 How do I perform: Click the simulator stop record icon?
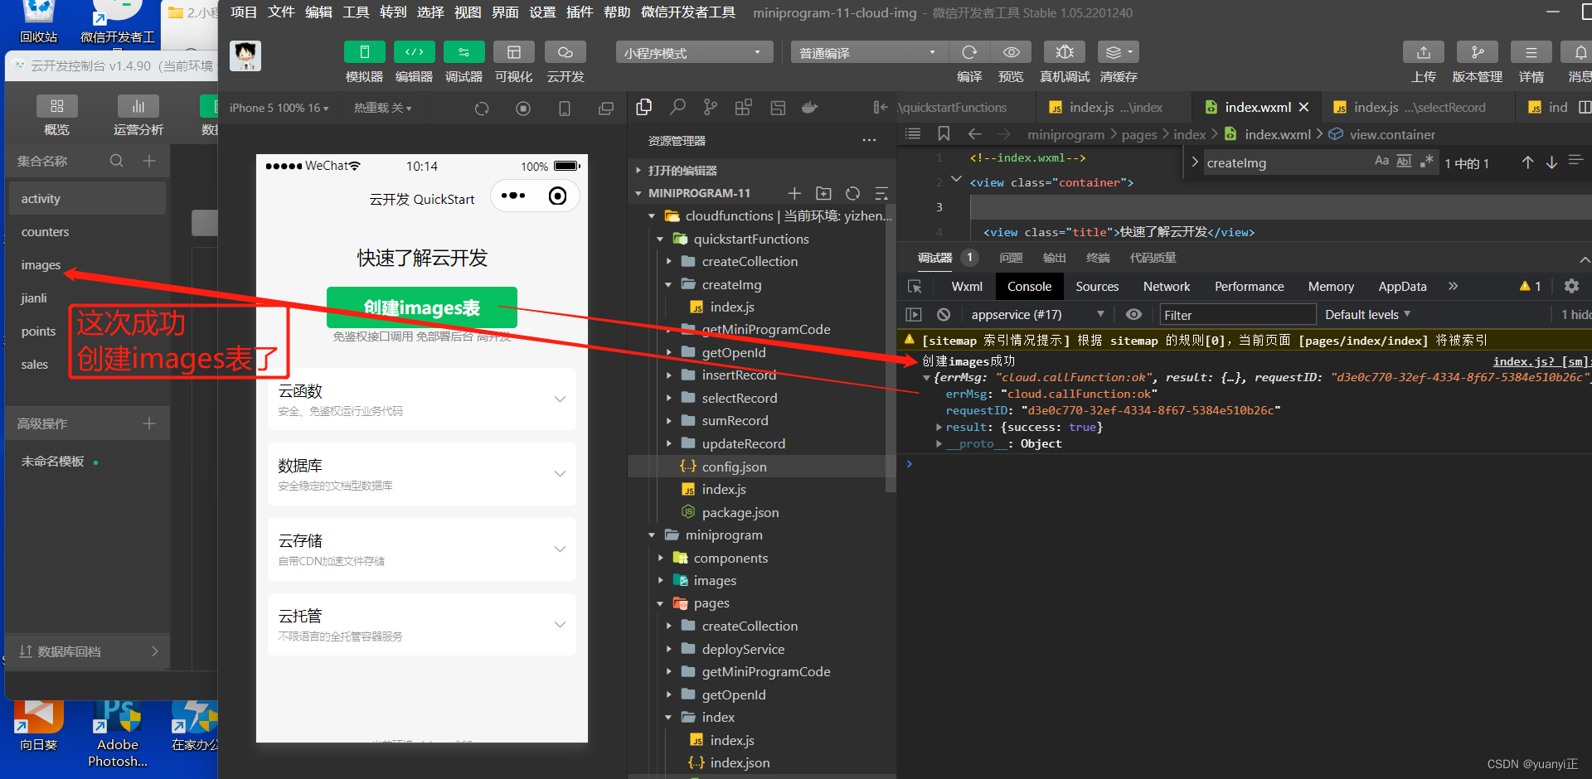coord(522,109)
